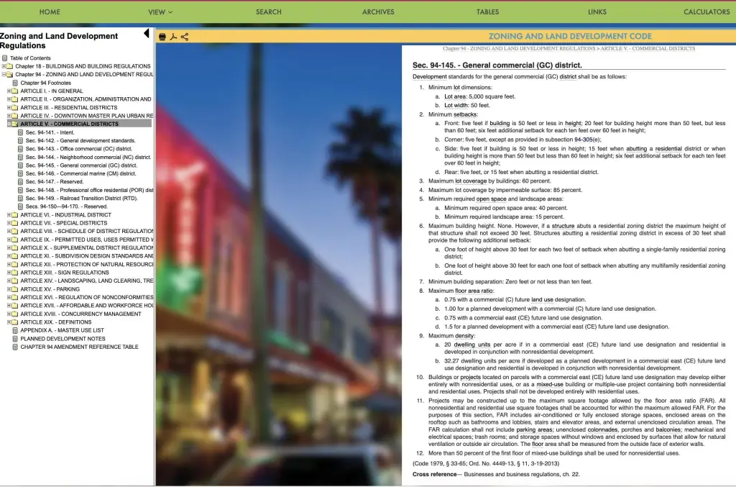
Task: Open the Tables menu item
Action: click(487, 12)
